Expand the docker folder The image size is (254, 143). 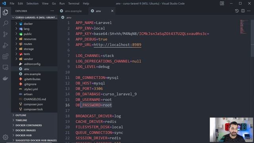[x=35, y=24]
